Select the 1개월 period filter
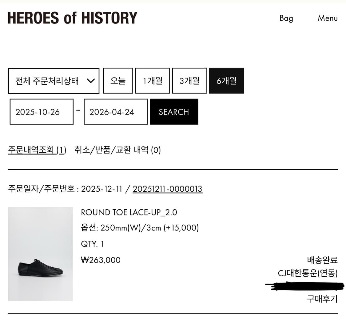The image size is (346, 329). [x=153, y=81]
